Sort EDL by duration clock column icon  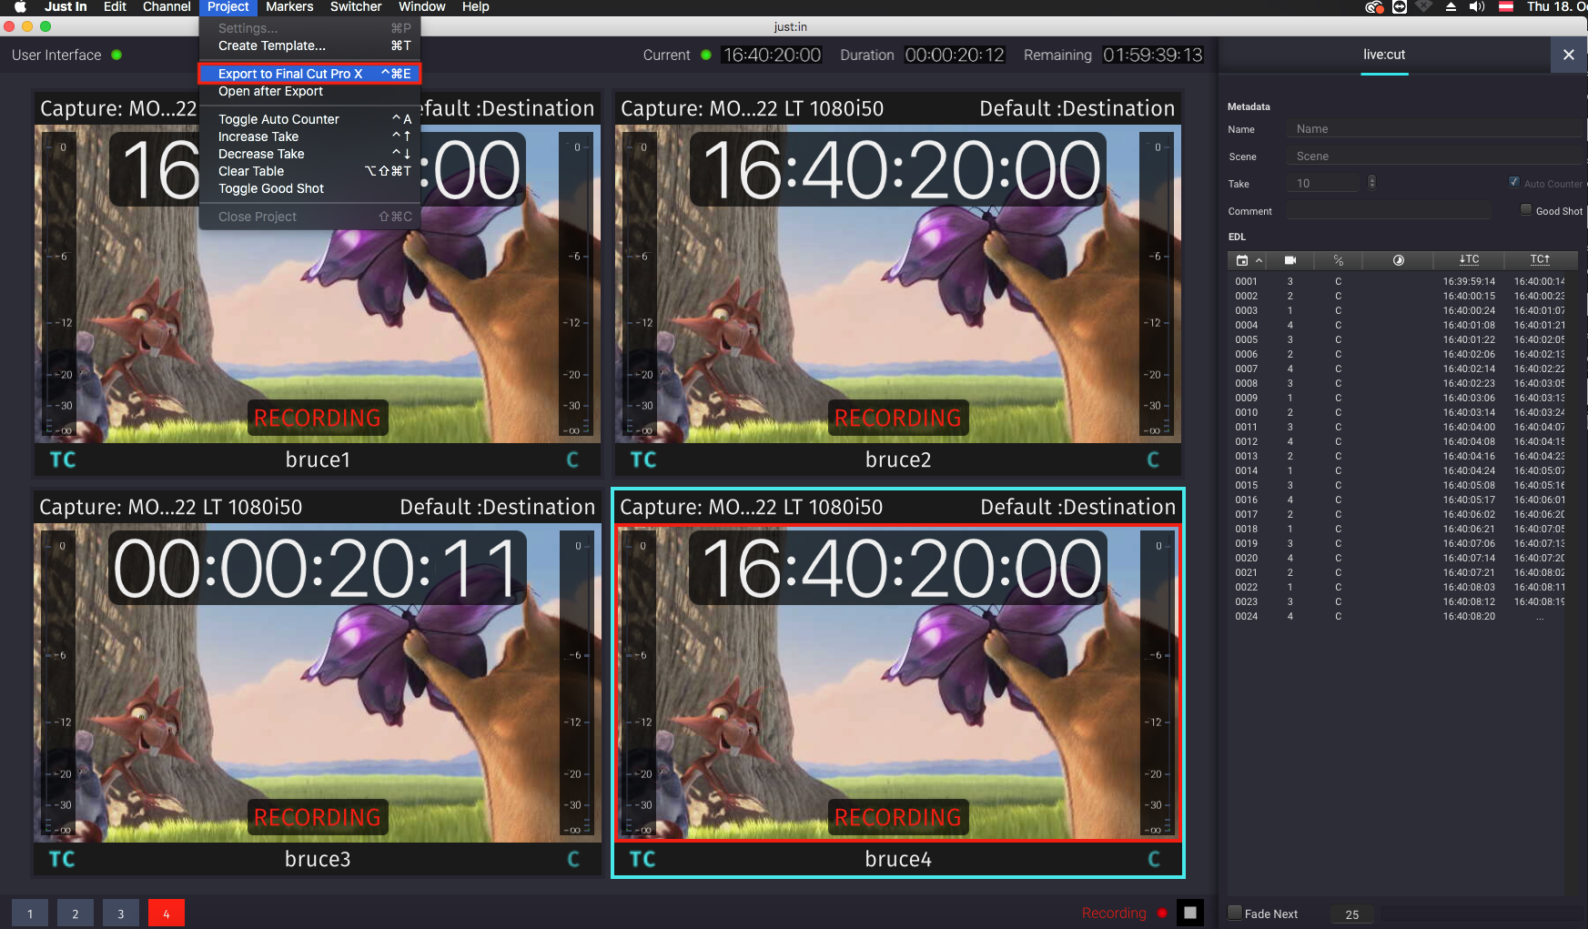click(x=1399, y=260)
